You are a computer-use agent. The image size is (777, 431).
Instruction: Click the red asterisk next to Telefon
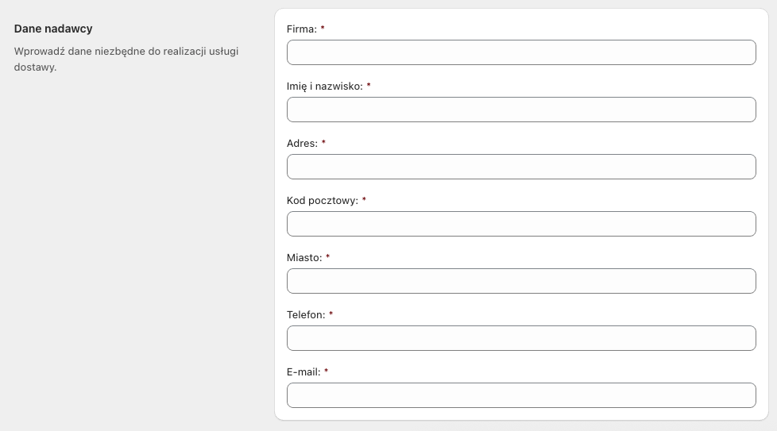[331, 314]
